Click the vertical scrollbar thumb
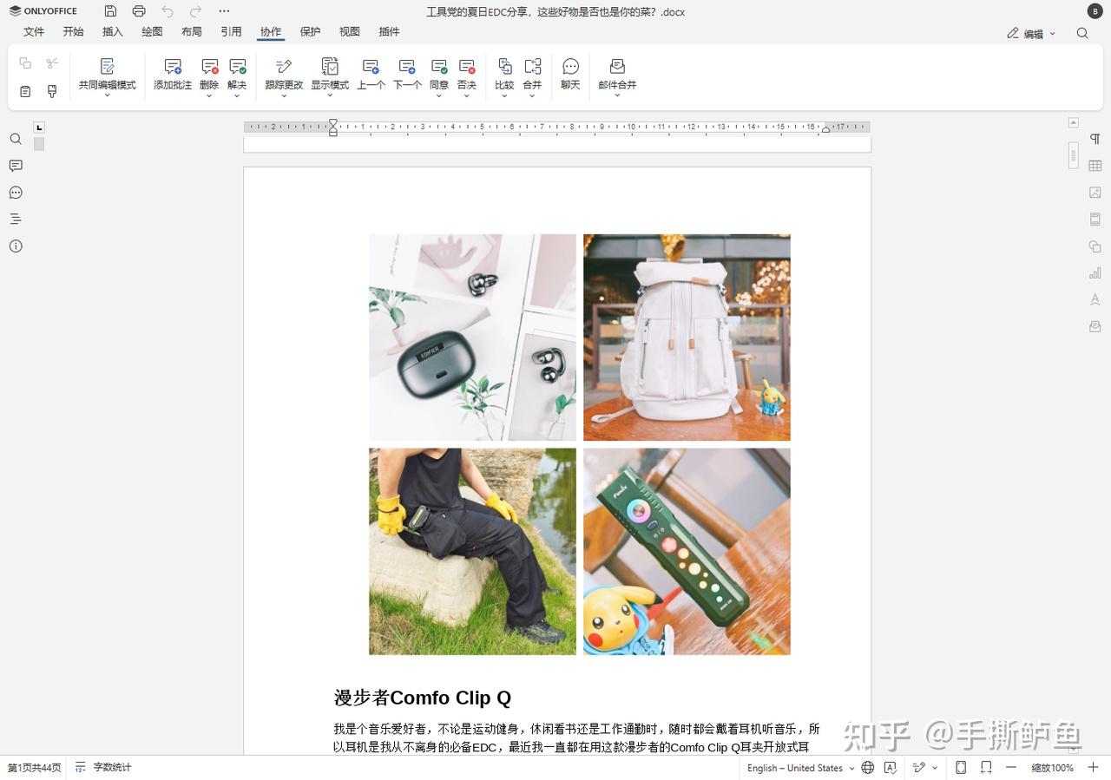This screenshot has height=780, width=1111. point(1074,155)
